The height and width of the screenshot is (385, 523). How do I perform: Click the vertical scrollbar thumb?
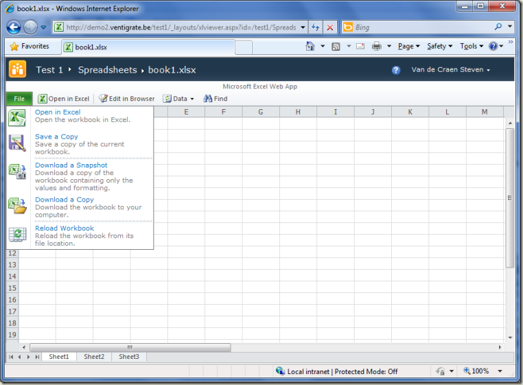pos(510,198)
